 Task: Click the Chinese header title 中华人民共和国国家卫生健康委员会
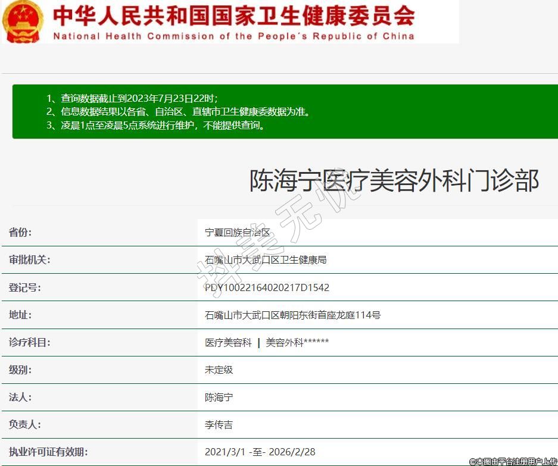tap(233, 15)
